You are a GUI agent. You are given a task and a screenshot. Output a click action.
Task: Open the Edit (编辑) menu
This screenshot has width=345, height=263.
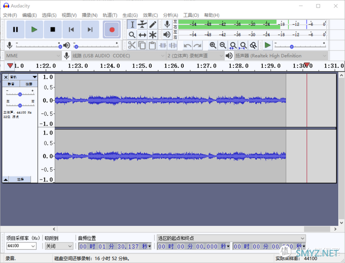(x=29, y=15)
